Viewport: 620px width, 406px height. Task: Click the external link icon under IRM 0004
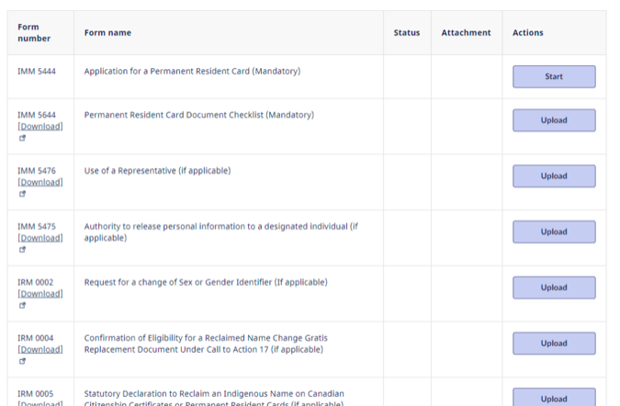tap(22, 361)
